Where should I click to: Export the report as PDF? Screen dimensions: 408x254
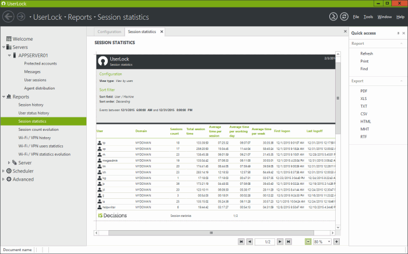coord(364,91)
